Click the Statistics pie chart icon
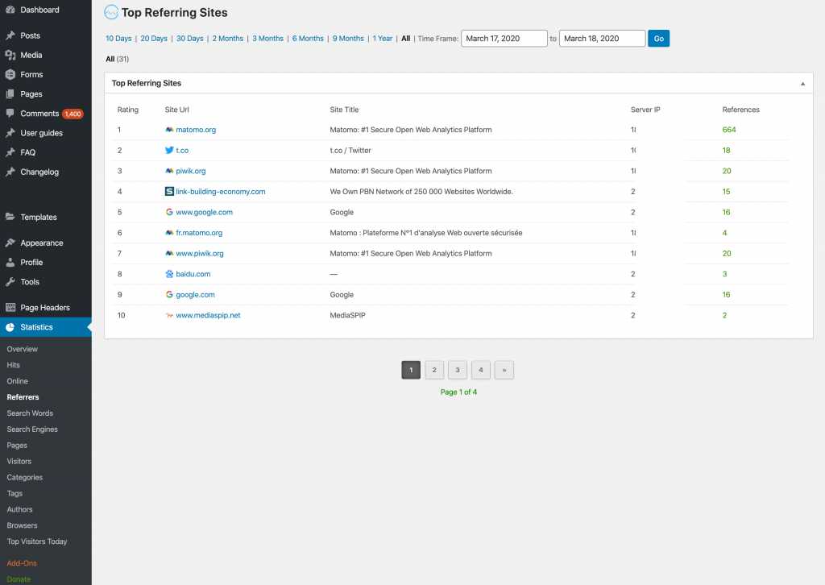 10,327
